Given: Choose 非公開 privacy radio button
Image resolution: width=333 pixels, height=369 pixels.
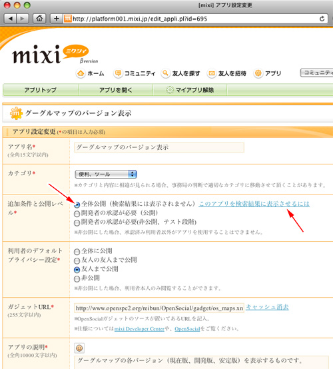Looking at the screenshot, I should click(x=77, y=279).
